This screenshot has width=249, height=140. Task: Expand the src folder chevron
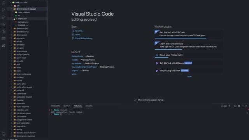point(13,16)
